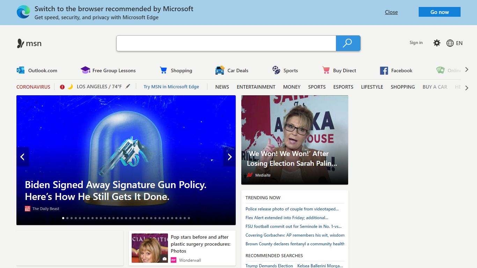
Task: Click The Daily Beast source logo
Action: [28, 209]
